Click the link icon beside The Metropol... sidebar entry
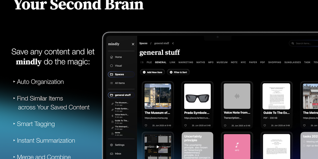 pyautogui.click(x=112, y=128)
